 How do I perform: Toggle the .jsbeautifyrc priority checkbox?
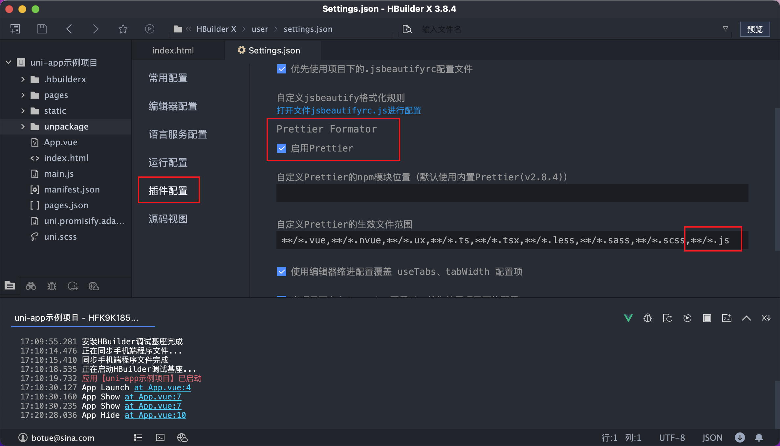[282, 69]
